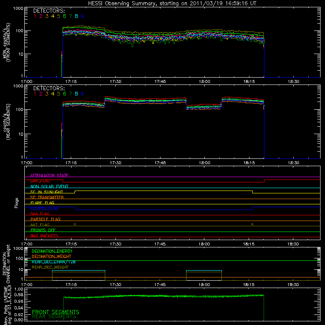Select blue detector 9 in the rear segments legend
Viewport: 325px width, 325px height.
pyautogui.click(x=82, y=94)
